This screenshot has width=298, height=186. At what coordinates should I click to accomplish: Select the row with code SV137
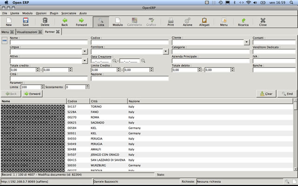click(x=147, y=106)
